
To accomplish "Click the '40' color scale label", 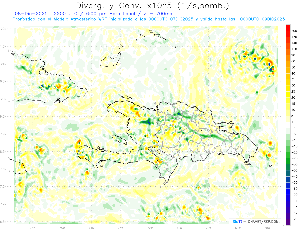I will click(x=293, y=73).
